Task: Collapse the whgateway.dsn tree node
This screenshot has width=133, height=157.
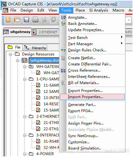Action: pos(18,60)
